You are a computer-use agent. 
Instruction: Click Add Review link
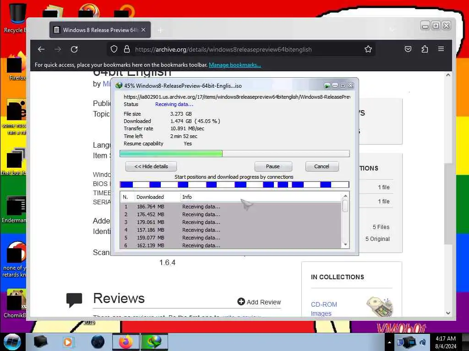click(x=259, y=302)
